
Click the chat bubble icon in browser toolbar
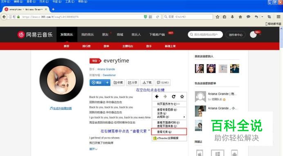point(248,17)
